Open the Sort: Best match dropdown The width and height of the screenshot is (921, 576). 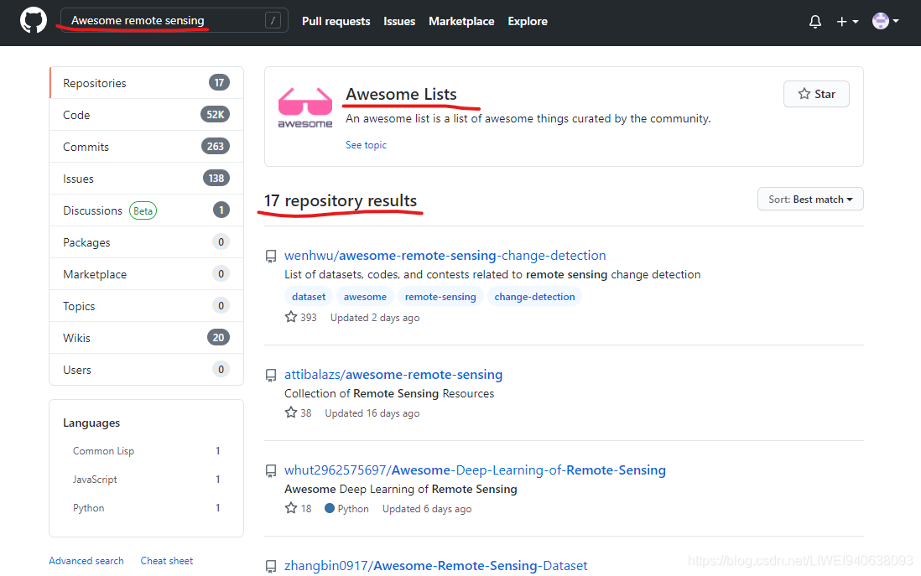pos(810,199)
